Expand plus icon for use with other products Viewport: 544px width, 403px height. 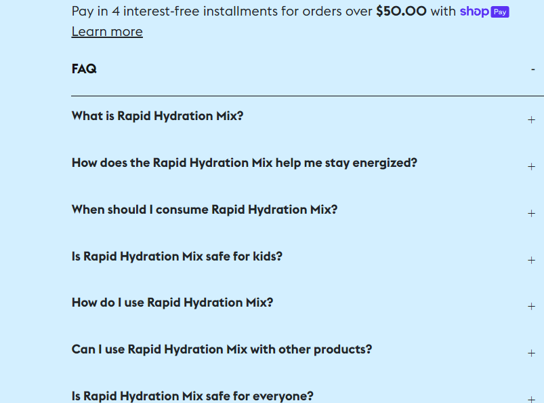click(531, 353)
